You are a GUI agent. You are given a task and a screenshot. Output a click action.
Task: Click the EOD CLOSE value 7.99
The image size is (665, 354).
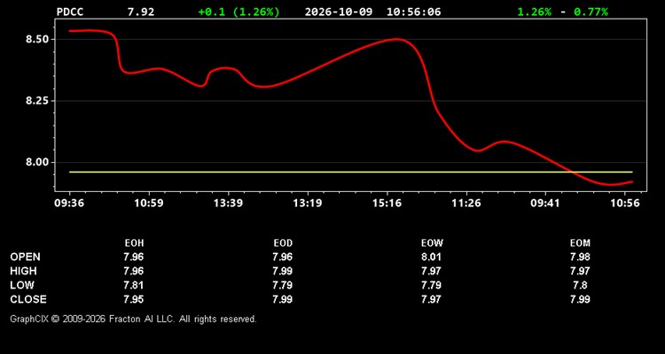coord(283,299)
